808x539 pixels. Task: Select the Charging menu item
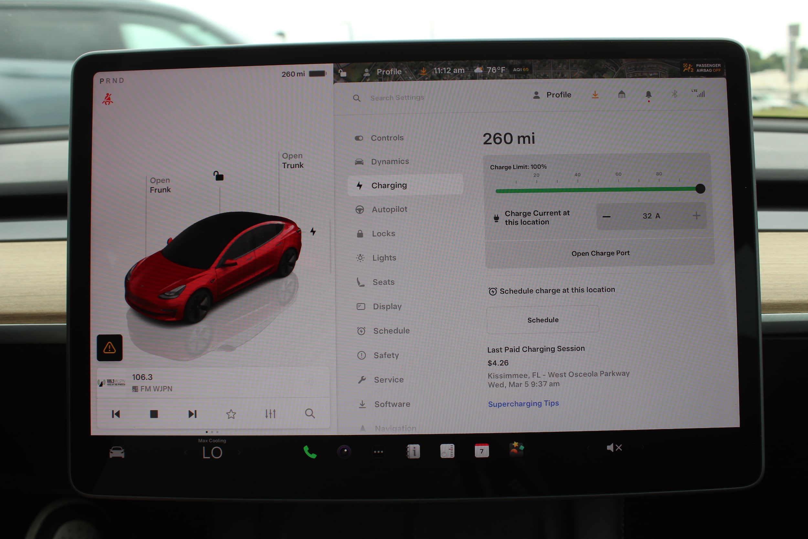(x=405, y=185)
